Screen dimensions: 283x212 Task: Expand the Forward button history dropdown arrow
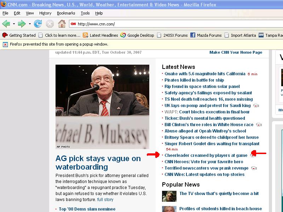click(30, 24)
